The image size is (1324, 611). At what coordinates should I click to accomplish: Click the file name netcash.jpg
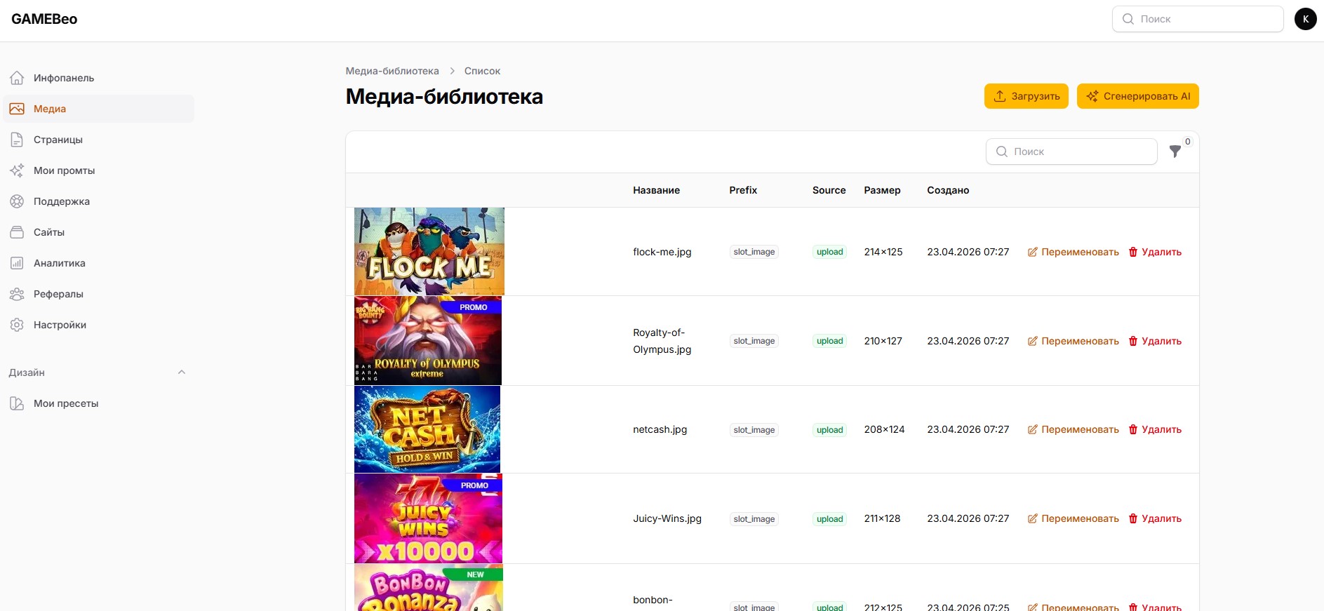click(660, 429)
